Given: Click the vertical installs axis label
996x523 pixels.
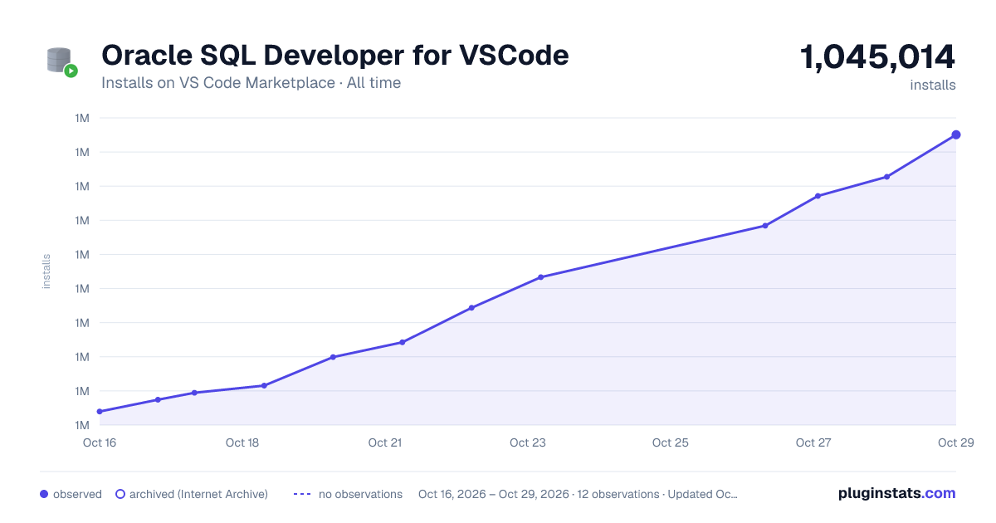Looking at the screenshot, I should pyautogui.click(x=46, y=271).
